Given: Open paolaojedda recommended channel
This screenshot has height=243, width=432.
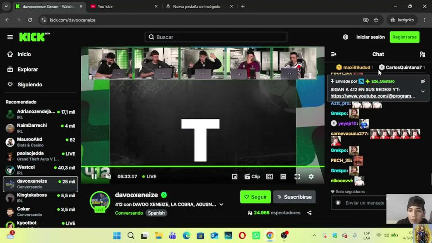Looking at the screenshot, I should pyautogui.click(x=40, y=156).
